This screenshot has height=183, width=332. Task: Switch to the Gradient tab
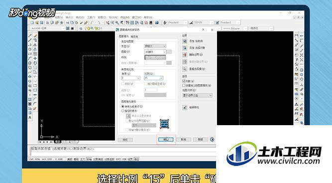coord(134,37)
